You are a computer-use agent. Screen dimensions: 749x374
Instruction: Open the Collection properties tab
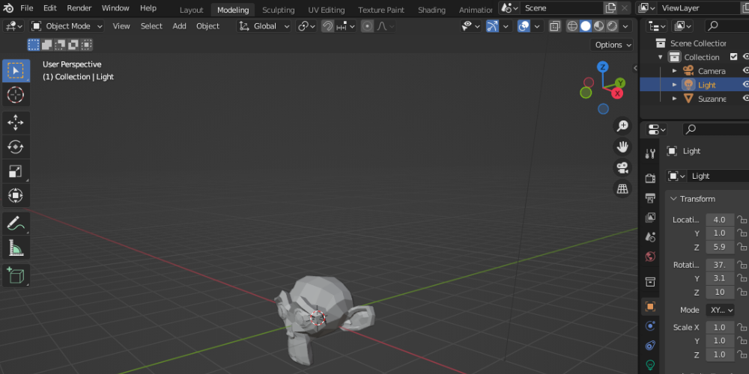tap(650, 281)
